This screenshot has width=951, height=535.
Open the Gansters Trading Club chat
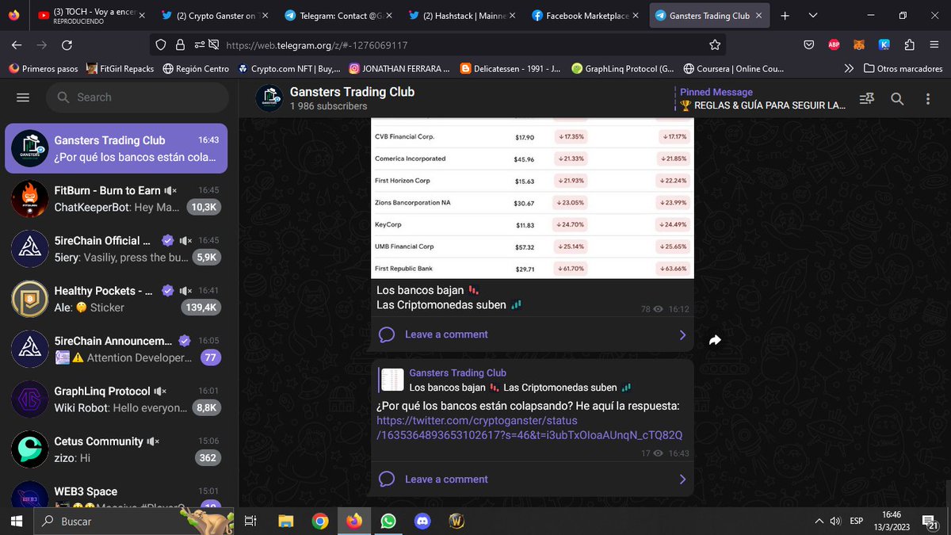116,148
